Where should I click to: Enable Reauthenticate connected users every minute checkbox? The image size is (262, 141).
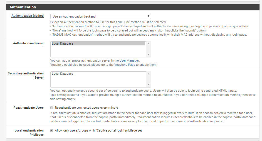coord(52,108)
